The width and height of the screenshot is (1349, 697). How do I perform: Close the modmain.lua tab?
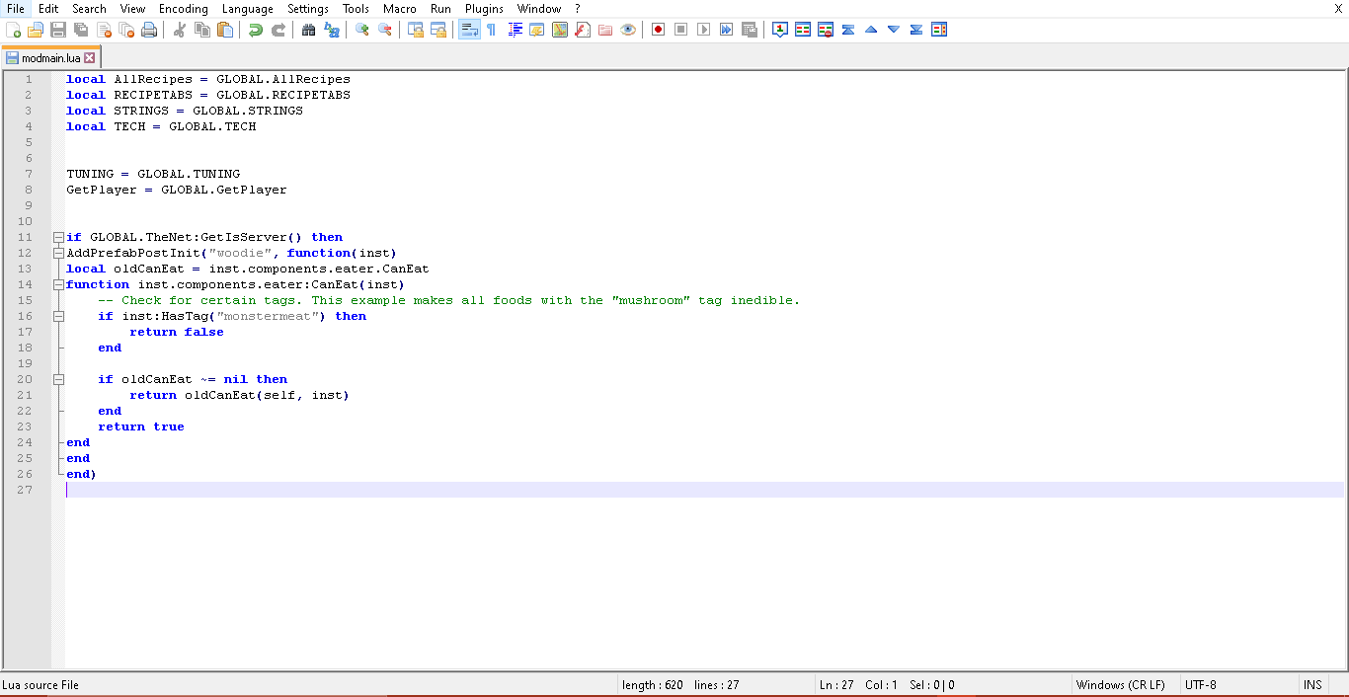90,58
